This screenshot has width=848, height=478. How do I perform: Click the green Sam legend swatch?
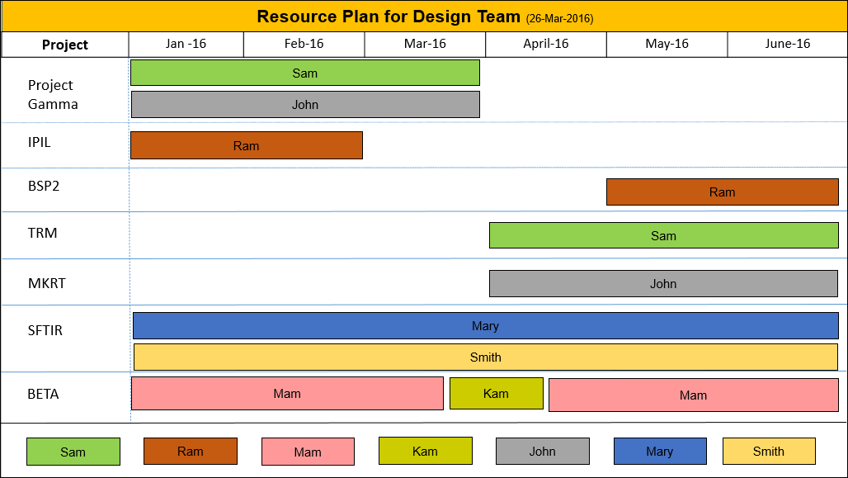73,452
